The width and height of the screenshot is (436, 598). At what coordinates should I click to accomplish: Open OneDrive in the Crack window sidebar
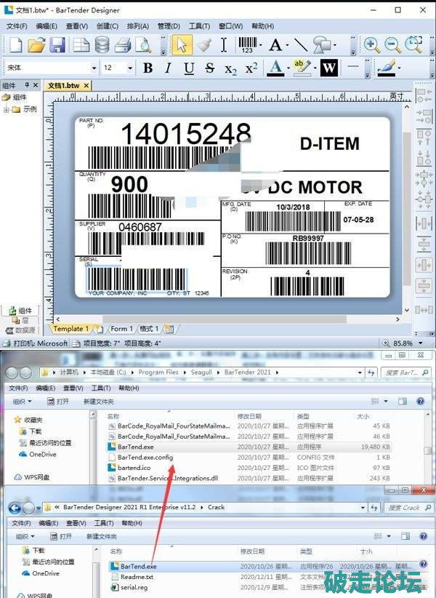click(45, 573)
